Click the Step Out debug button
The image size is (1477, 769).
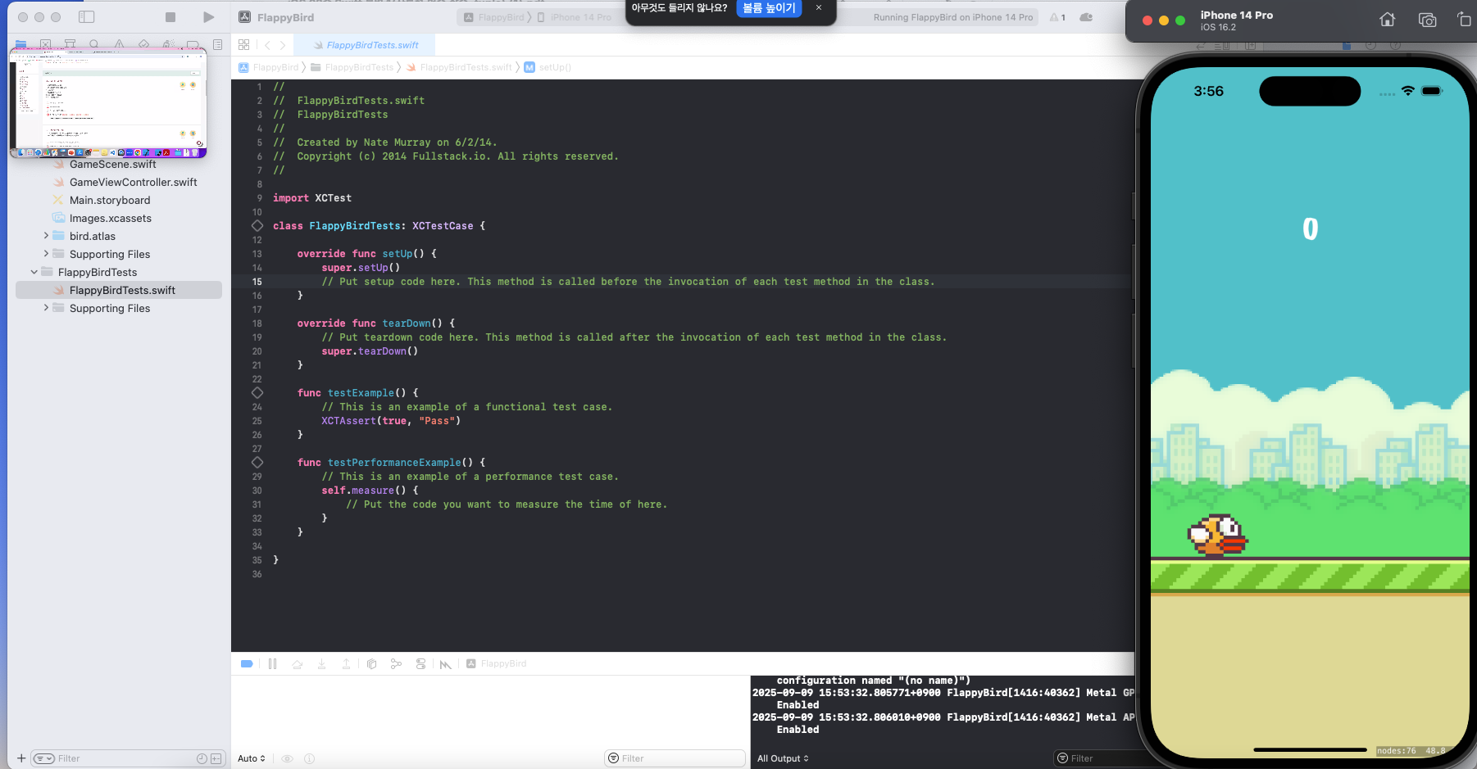point(346,664)
